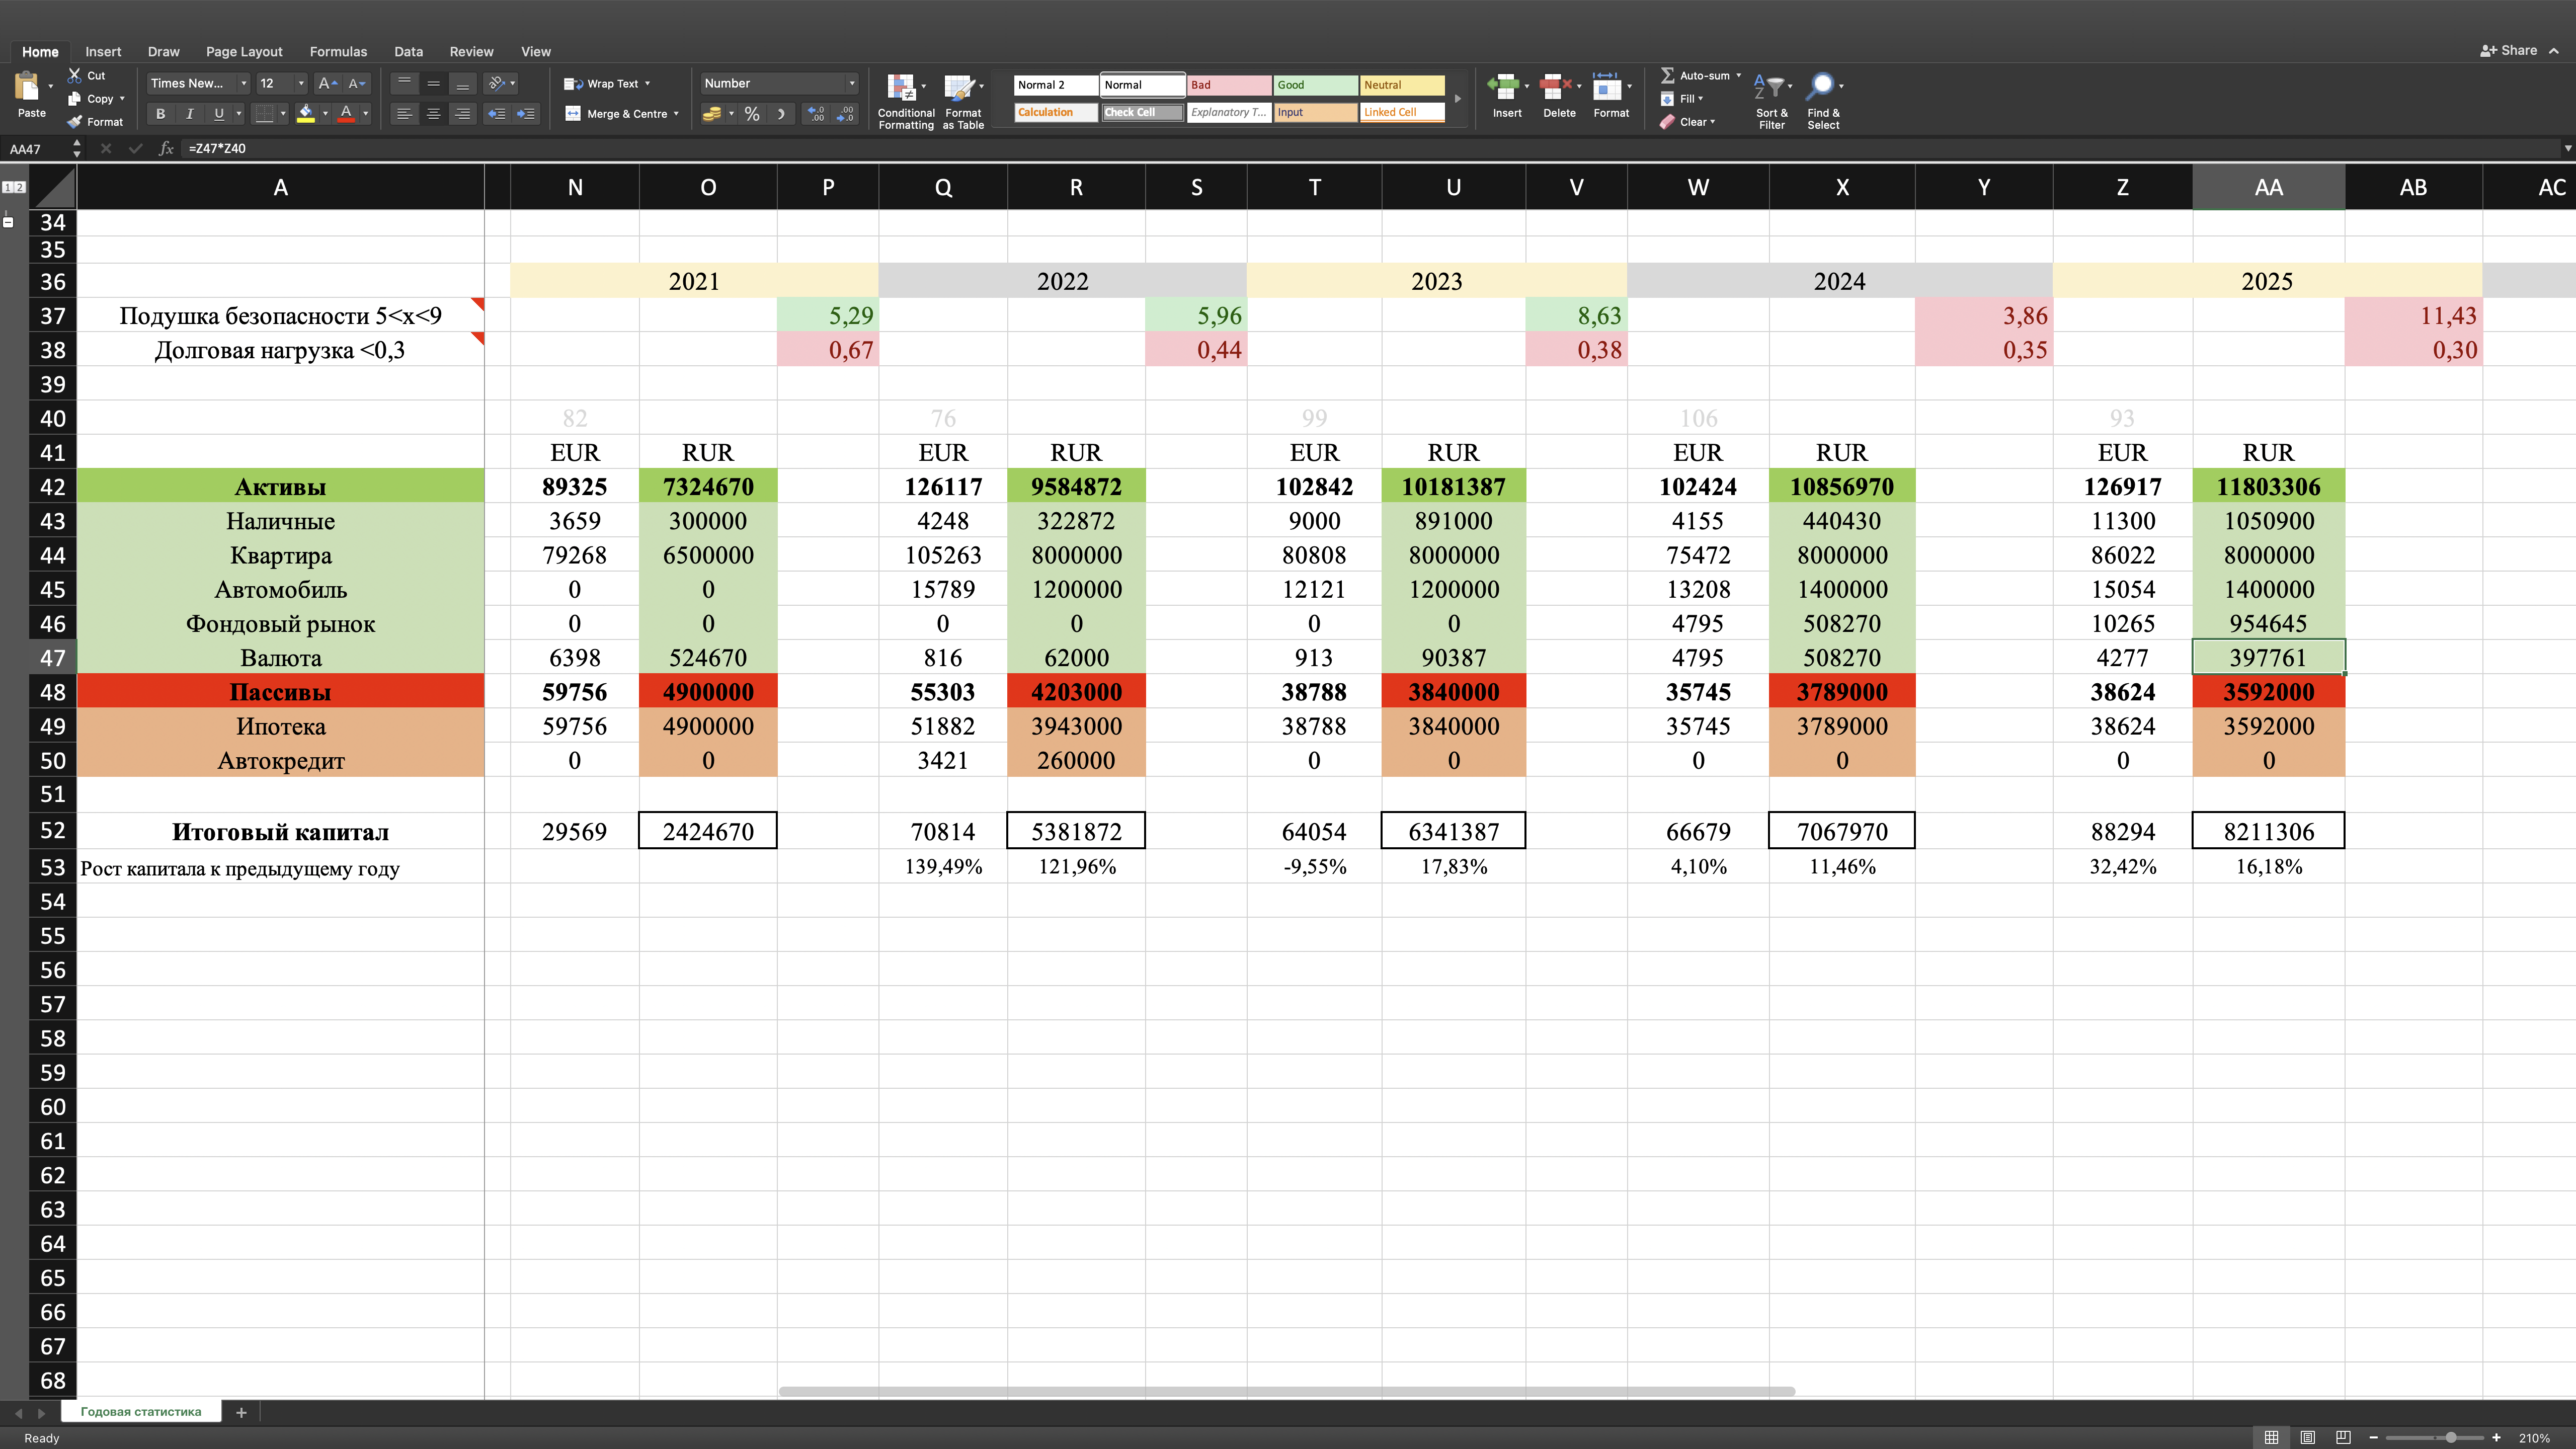
Task: Apply the Bad cell style
Action: pos(1229,85)
